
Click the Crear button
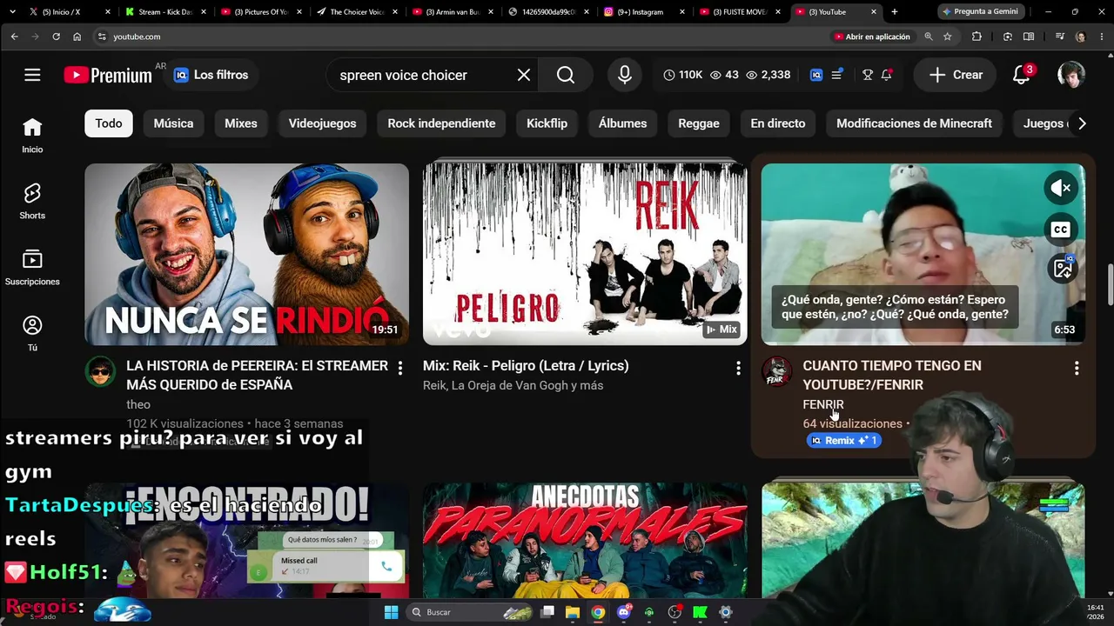[x=956, y=75]
